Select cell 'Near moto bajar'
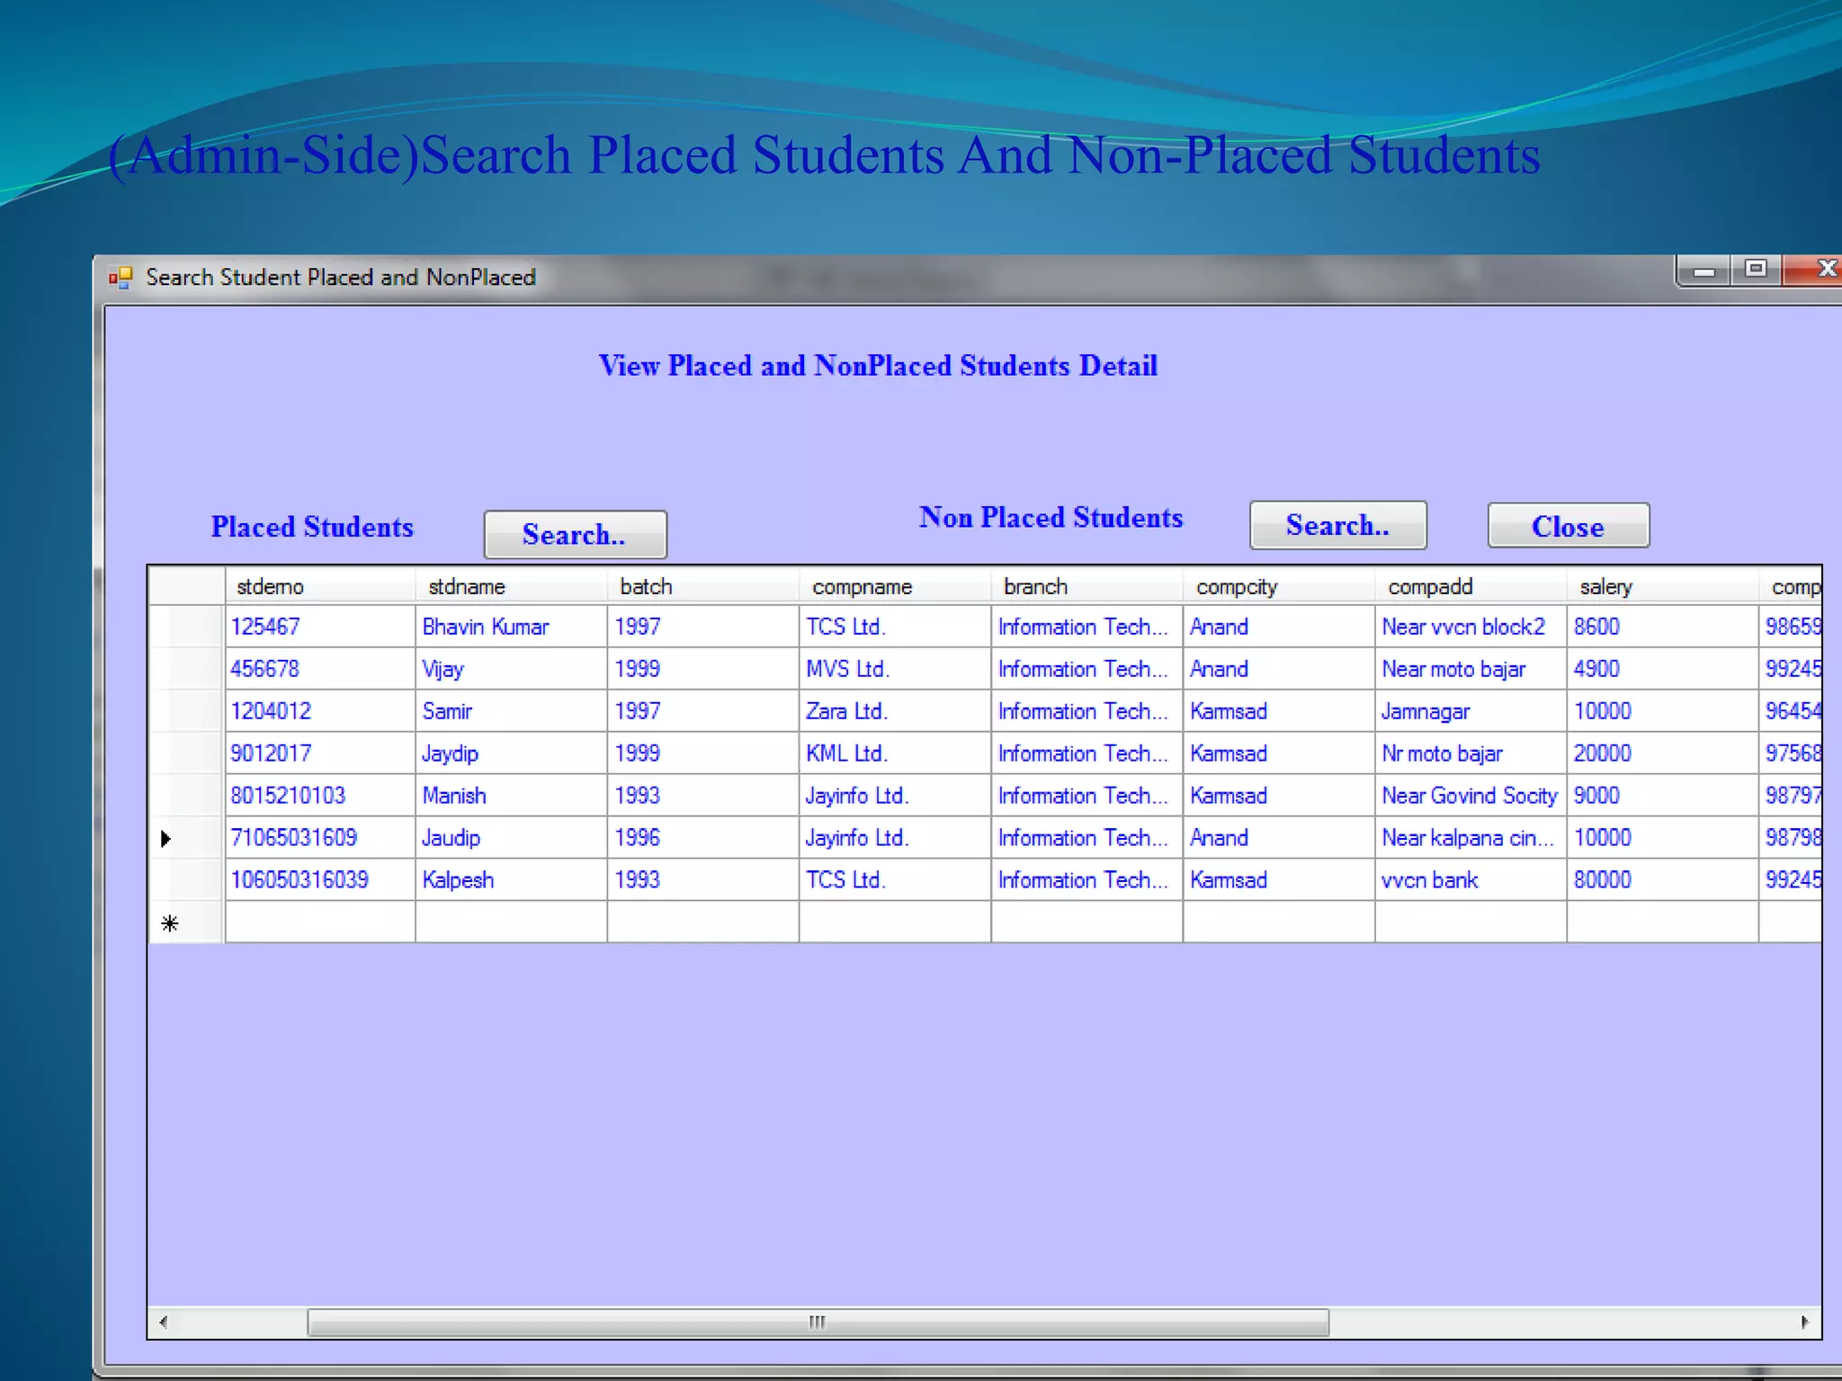Screen dimensions: 1842x1381 click(x=1471, y=669)
